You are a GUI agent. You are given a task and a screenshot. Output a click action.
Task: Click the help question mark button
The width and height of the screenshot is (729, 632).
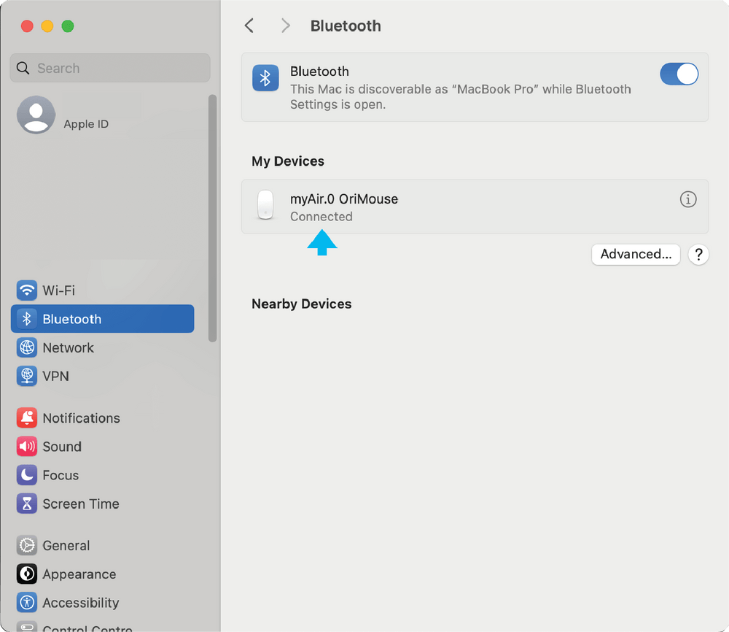pos(698,254)
